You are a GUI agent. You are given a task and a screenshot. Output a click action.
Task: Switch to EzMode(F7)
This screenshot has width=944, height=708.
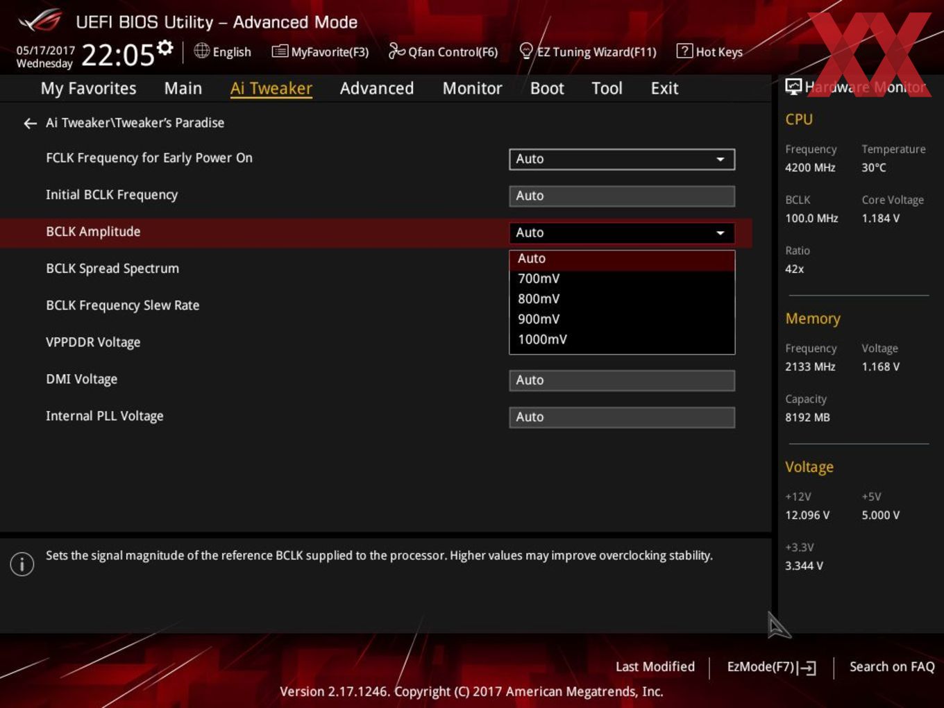pos(771,667)
